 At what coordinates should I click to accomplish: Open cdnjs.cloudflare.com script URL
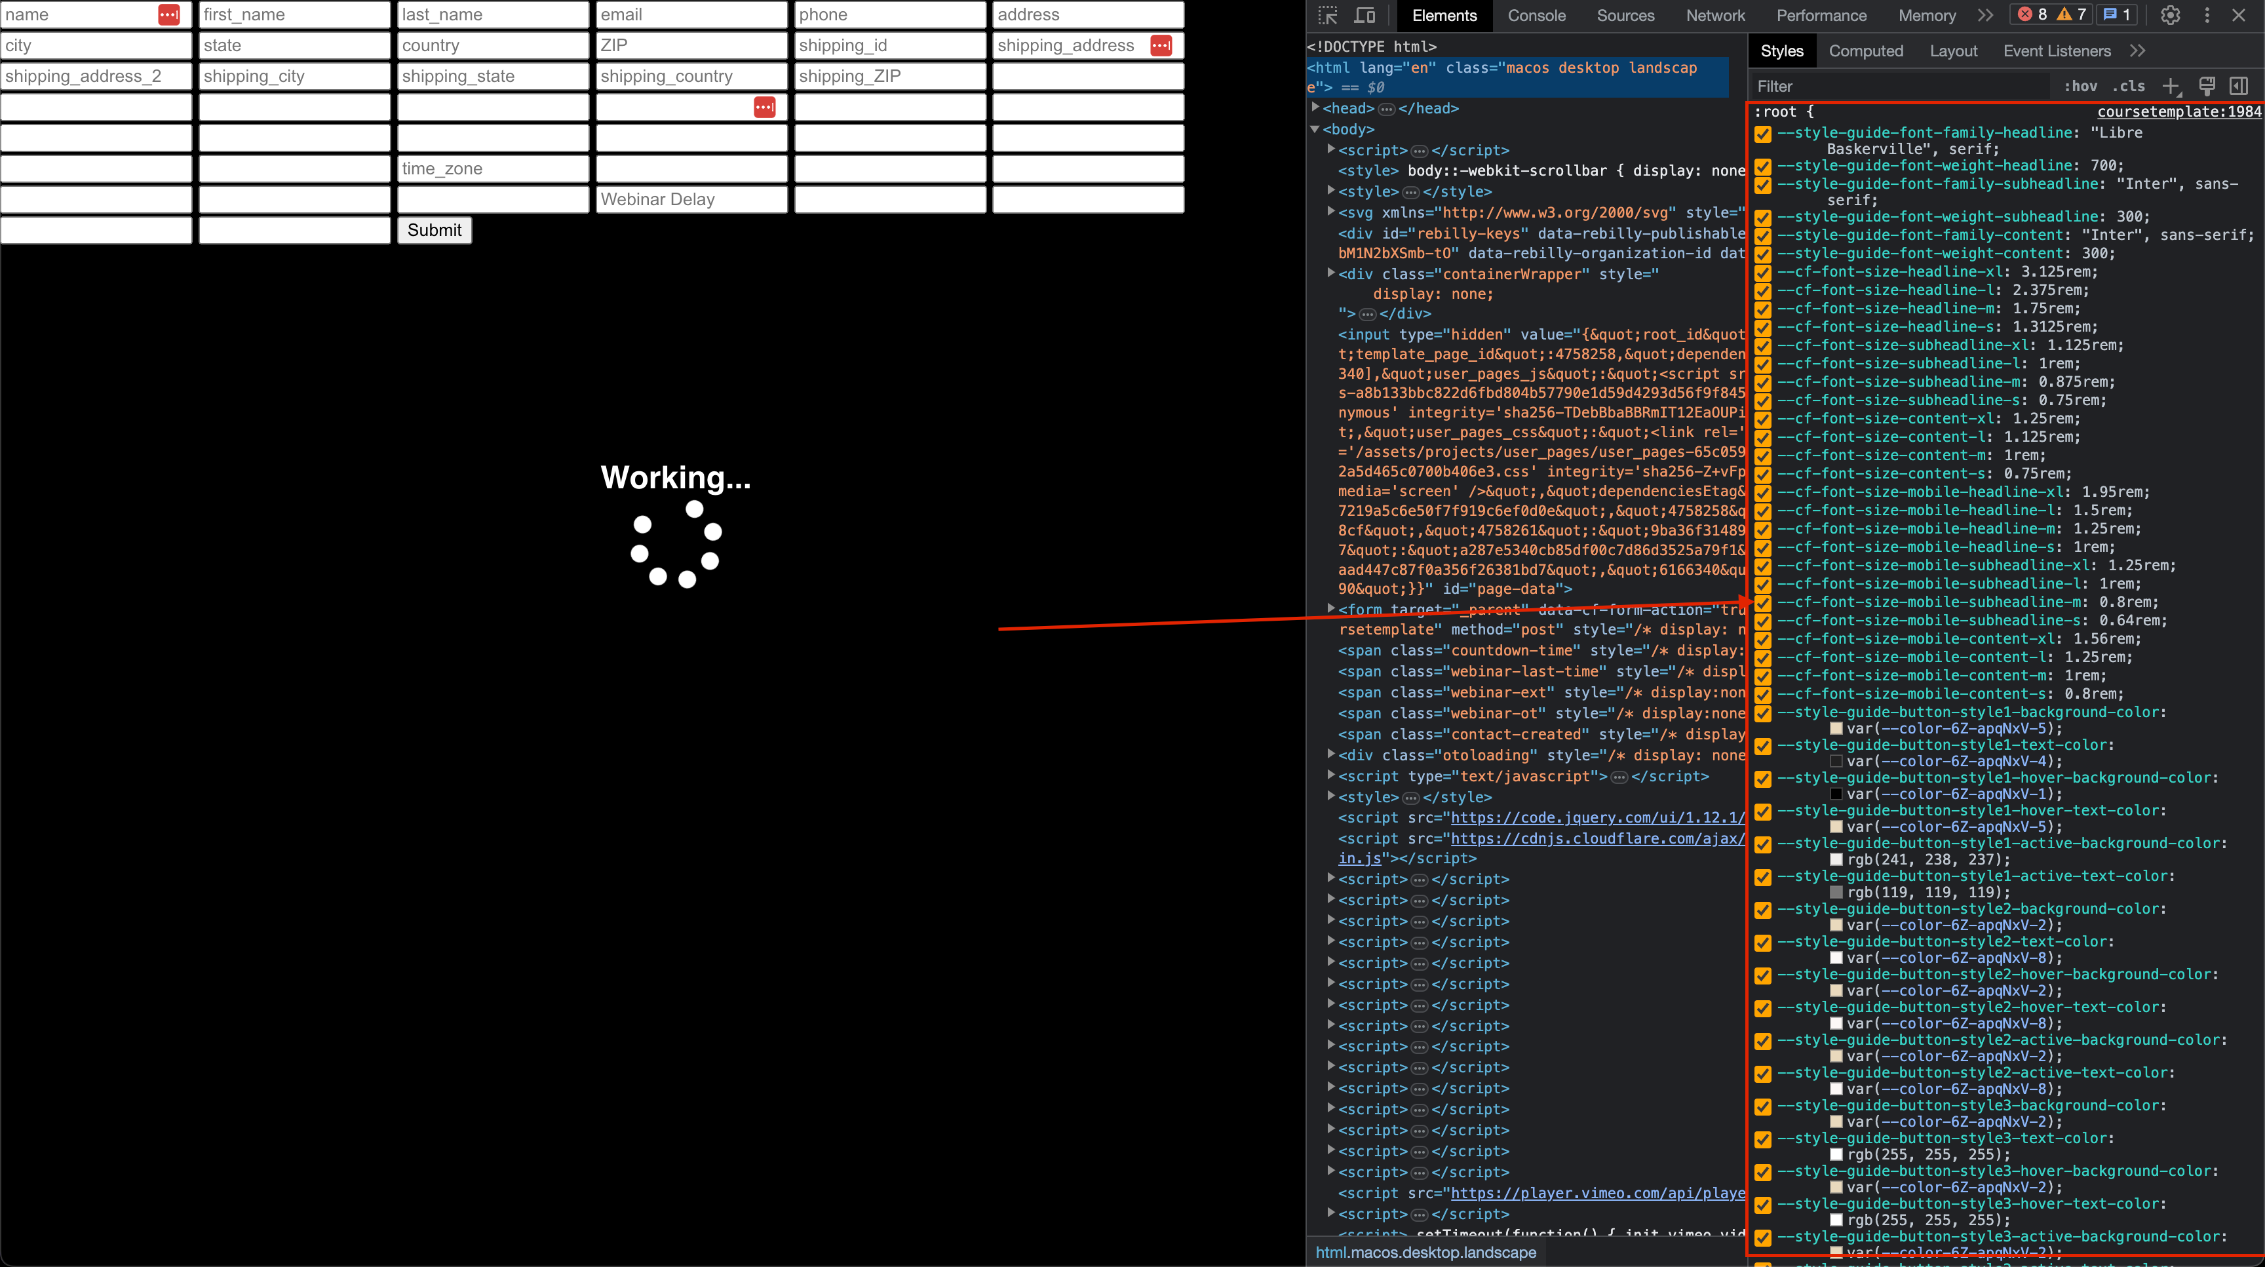coord(1598,839)
